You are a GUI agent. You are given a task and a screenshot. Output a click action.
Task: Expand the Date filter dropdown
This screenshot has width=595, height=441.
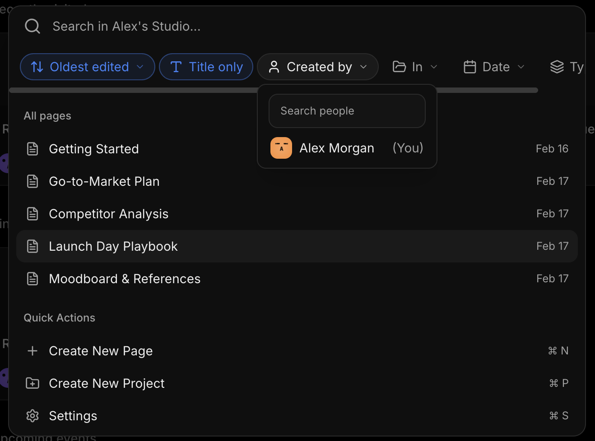[x=493, y=66]
